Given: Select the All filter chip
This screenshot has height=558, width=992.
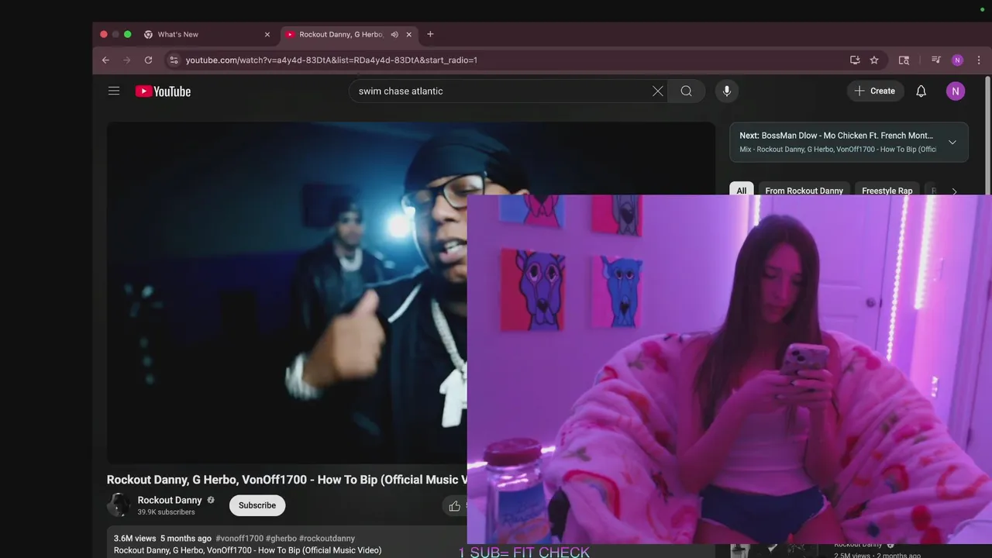Looking at the screenshot, I should 742,191.
